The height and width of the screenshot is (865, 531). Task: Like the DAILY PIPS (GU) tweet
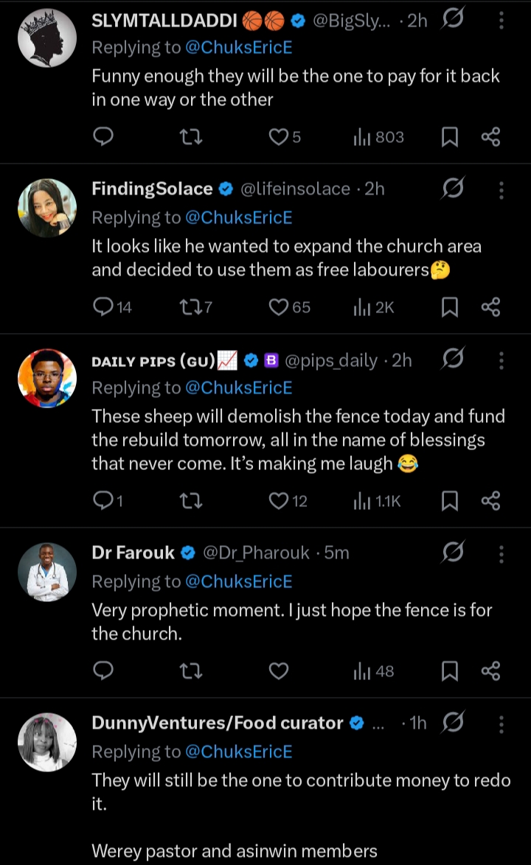[x=278, y=501]
